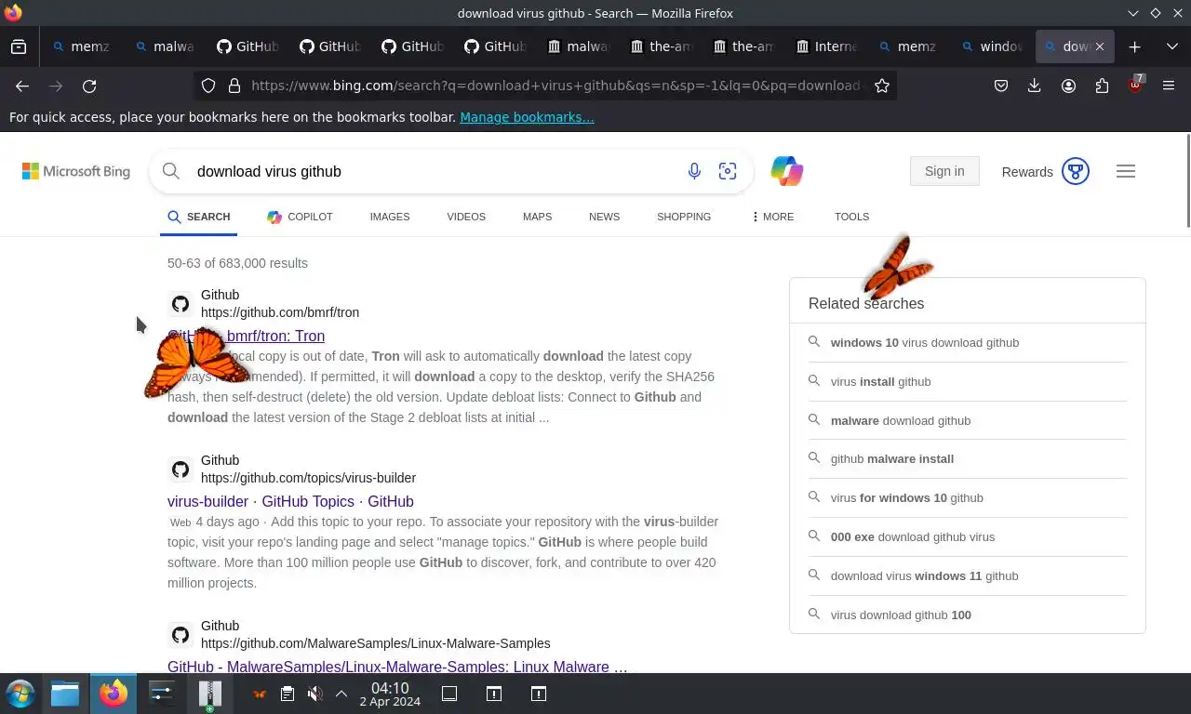The height and width of the screenshot is (714, 1191).
Task: Click the Microsoft Bing logo
Action: tap(76, 171)
